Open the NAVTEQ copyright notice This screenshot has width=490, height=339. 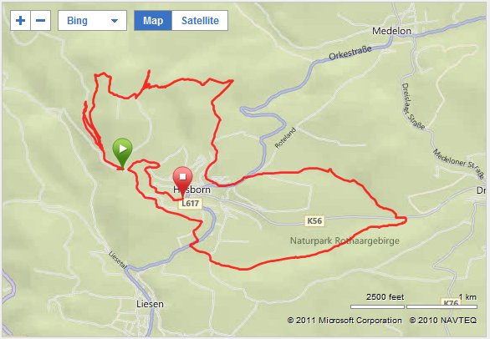click(x=443, y=321)
